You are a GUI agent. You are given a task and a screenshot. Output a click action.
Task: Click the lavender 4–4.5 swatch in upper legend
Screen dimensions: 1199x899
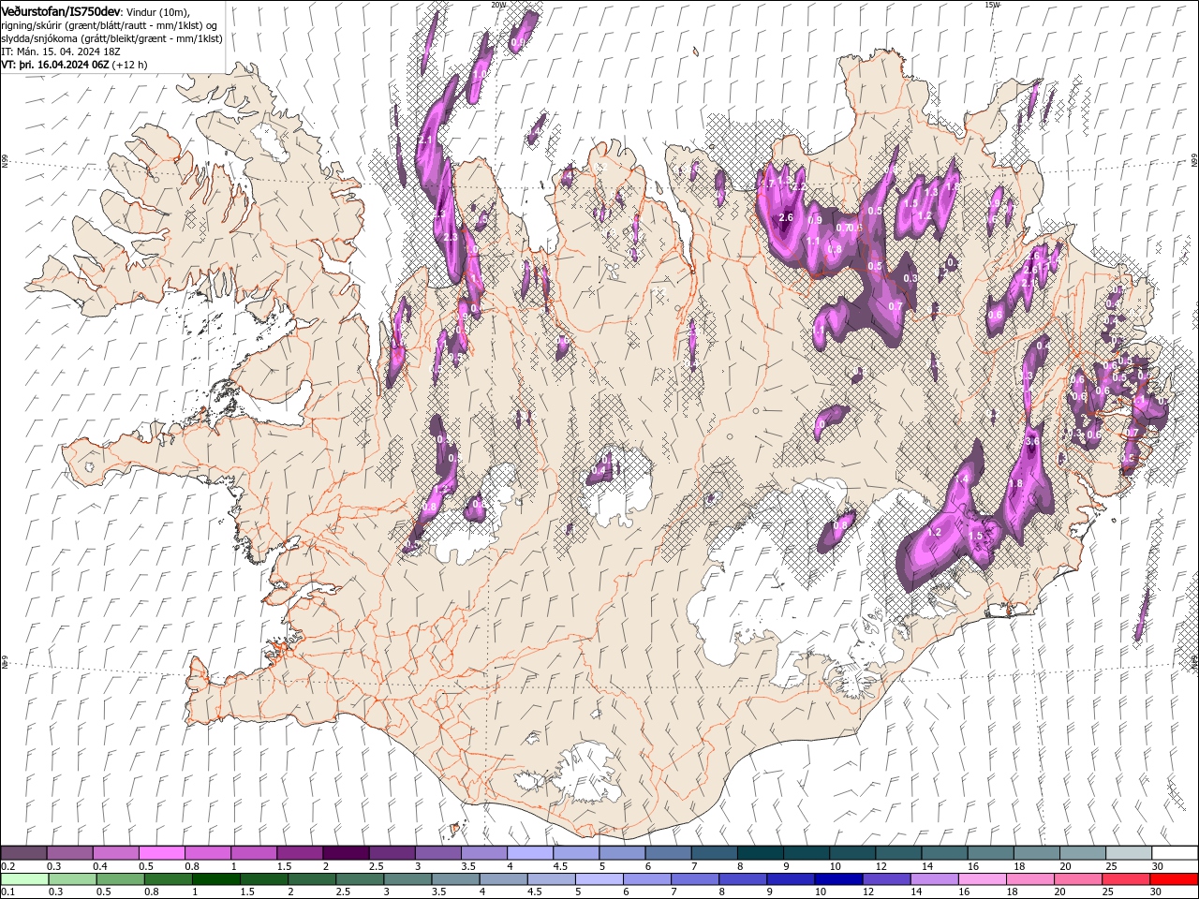[530, 853]
